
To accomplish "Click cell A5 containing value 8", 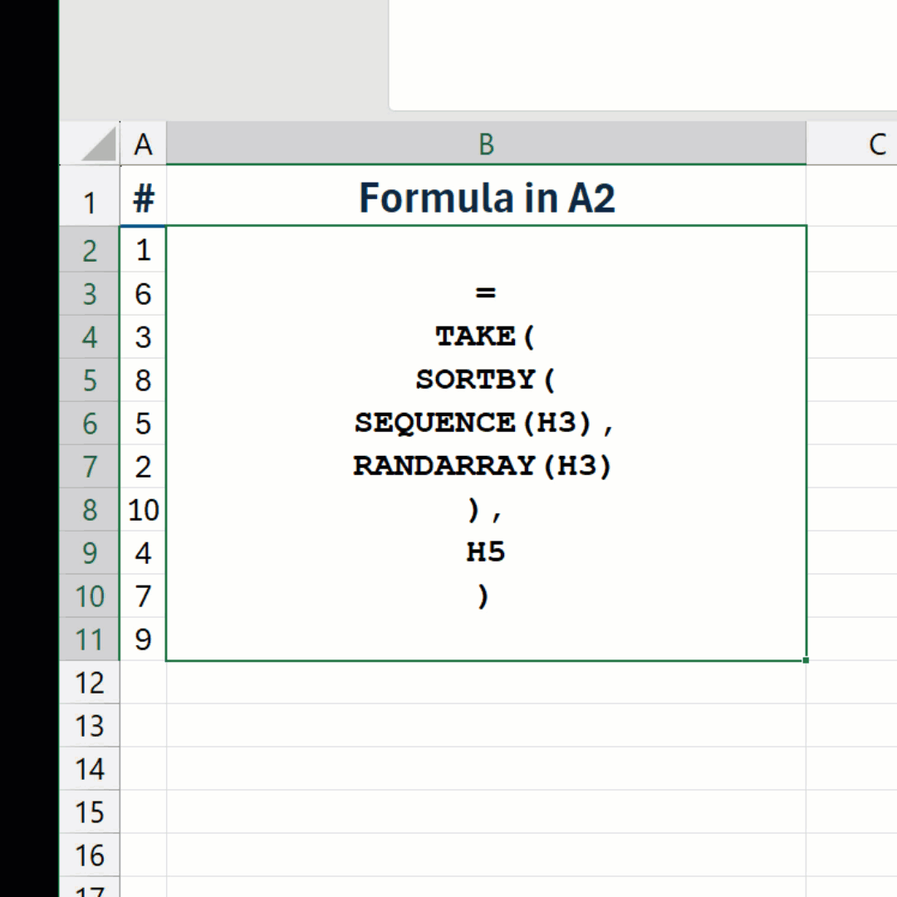I will tap(143, 380).
